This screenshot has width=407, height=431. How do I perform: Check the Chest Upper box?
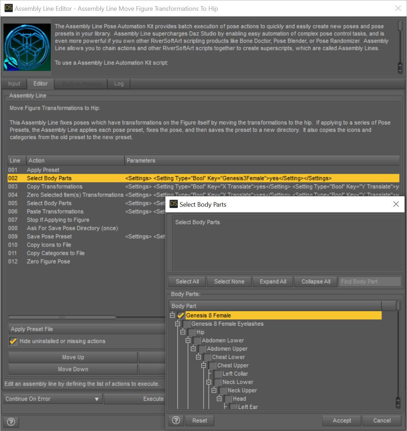213,365
